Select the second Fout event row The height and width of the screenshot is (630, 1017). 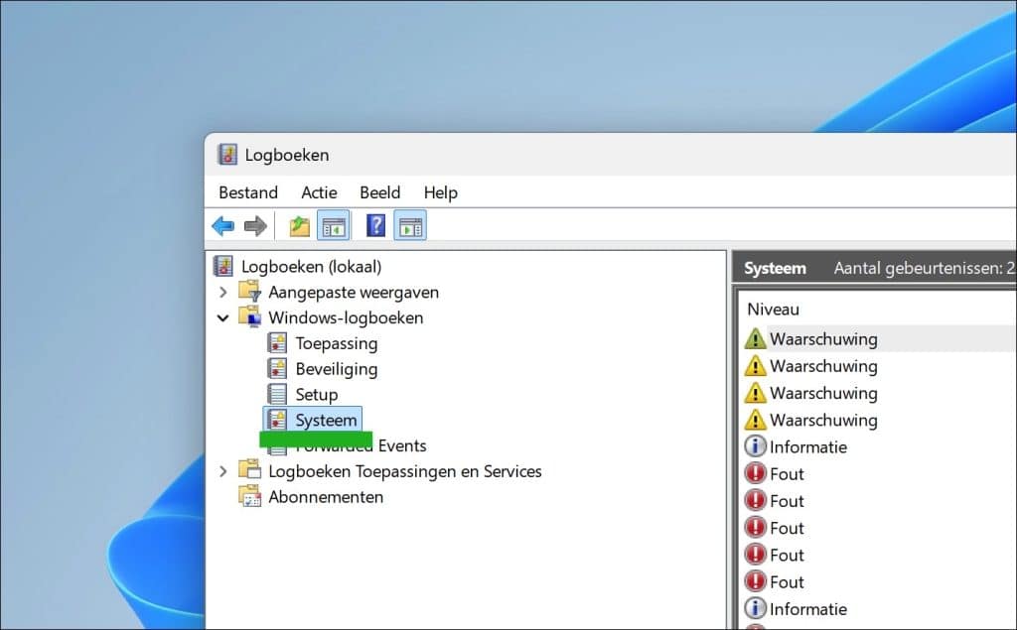(x=880, y=501)
